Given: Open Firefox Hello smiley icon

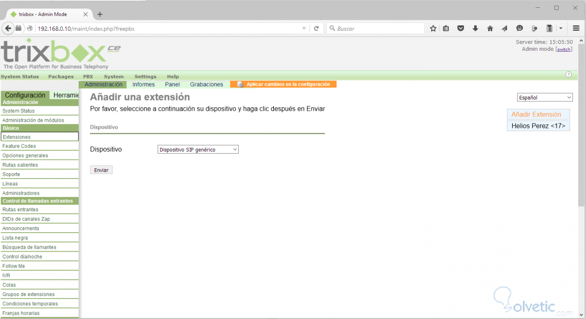Looking at the screenshot, I should point(519,28).
